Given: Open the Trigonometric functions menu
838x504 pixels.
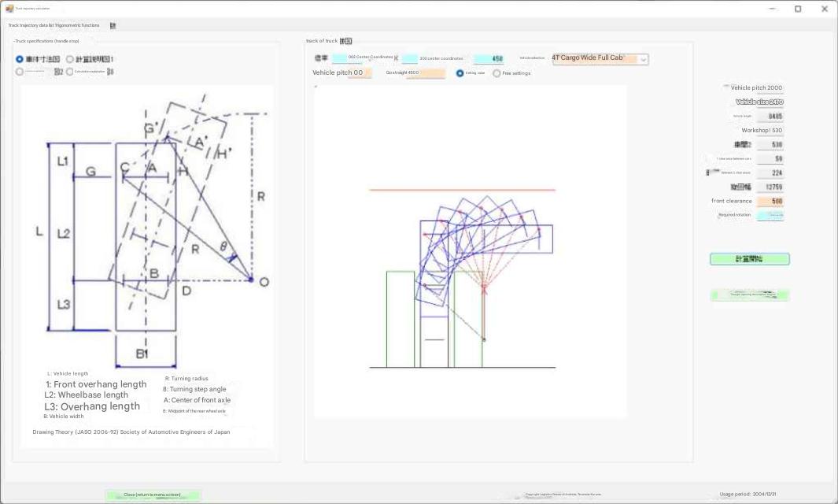Looking at the screenshot, I should click(77, 25).
